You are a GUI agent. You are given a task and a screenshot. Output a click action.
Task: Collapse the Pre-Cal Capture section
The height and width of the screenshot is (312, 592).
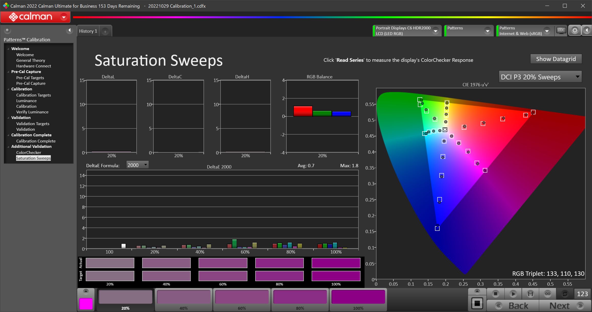(8, 72)
